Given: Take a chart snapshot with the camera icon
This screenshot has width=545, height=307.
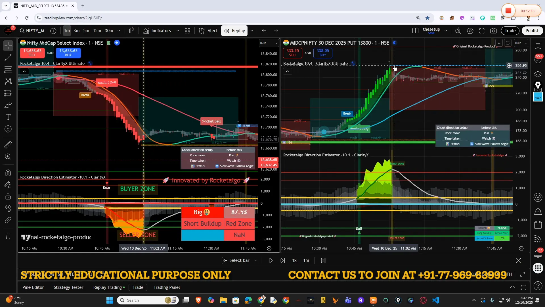Looking at the screenshot, I should tap(494, 31).
